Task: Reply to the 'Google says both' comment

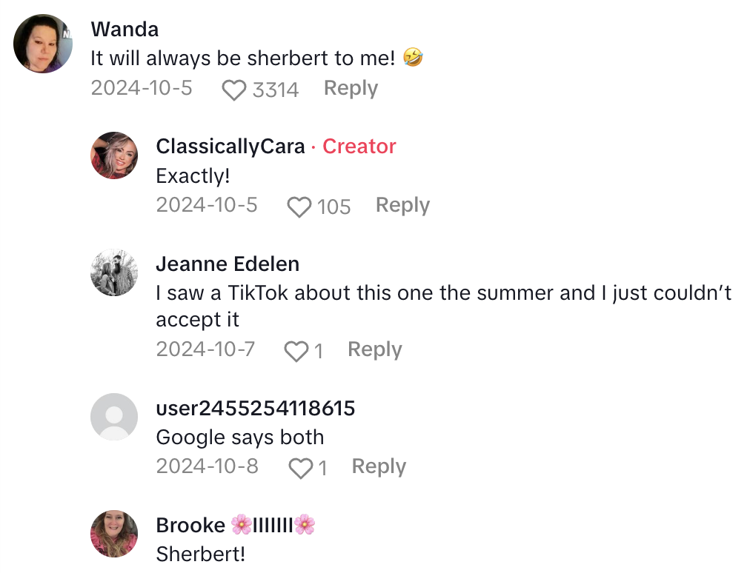Action: point(379,467)
